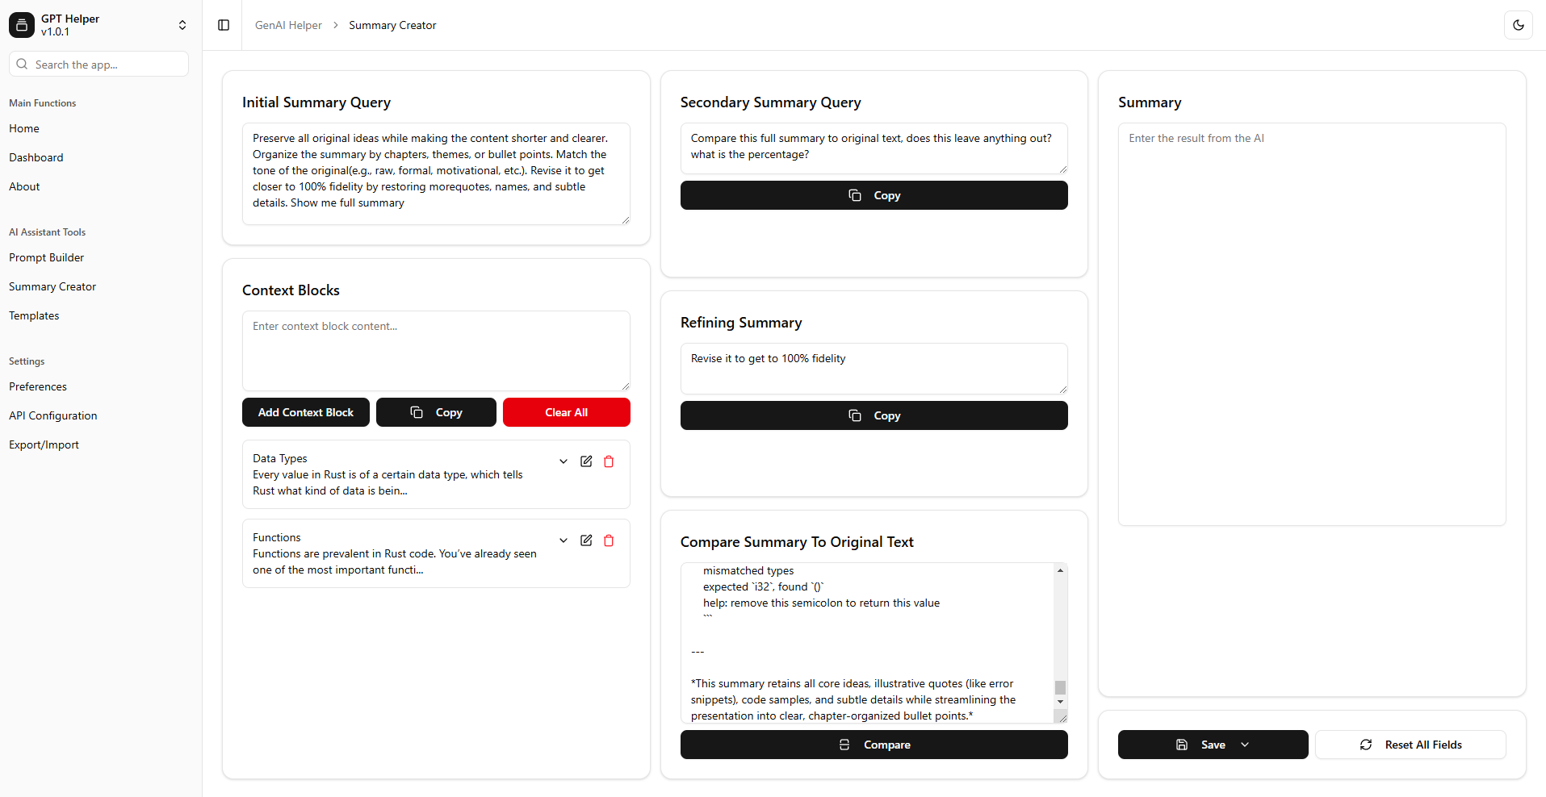Click the red Clear All button
Viewport: 1546px width, 797px height.
point(567,412)
